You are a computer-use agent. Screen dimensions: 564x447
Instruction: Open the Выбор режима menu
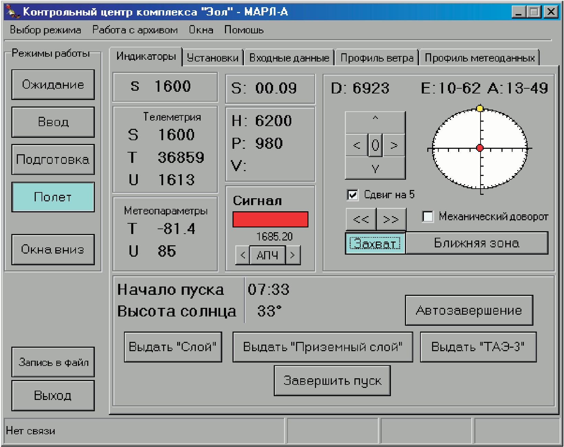pyautogui.click(x=45, y=30)
